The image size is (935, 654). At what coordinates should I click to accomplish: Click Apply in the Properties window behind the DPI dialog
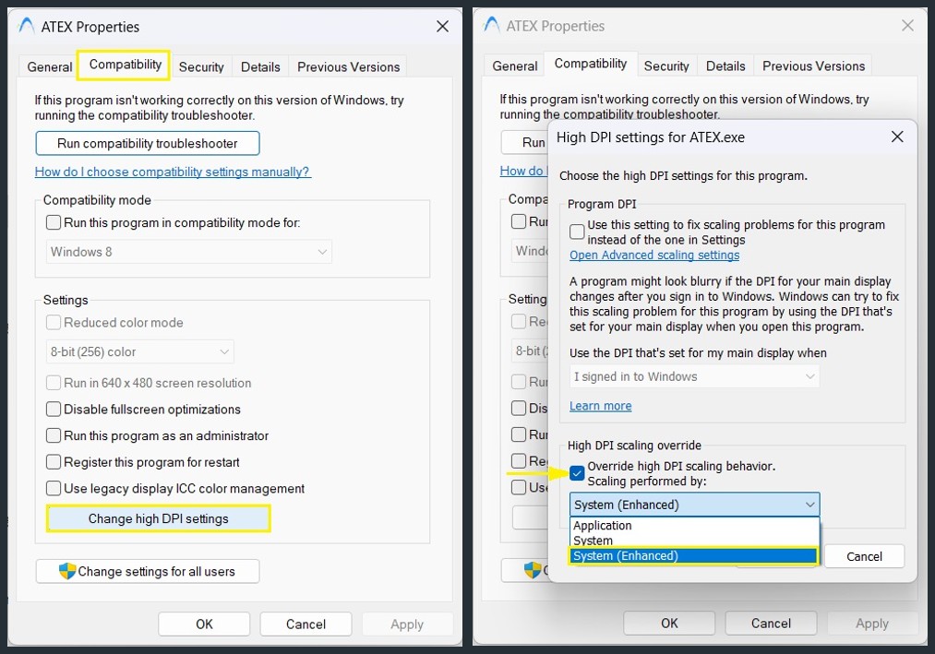872,623
